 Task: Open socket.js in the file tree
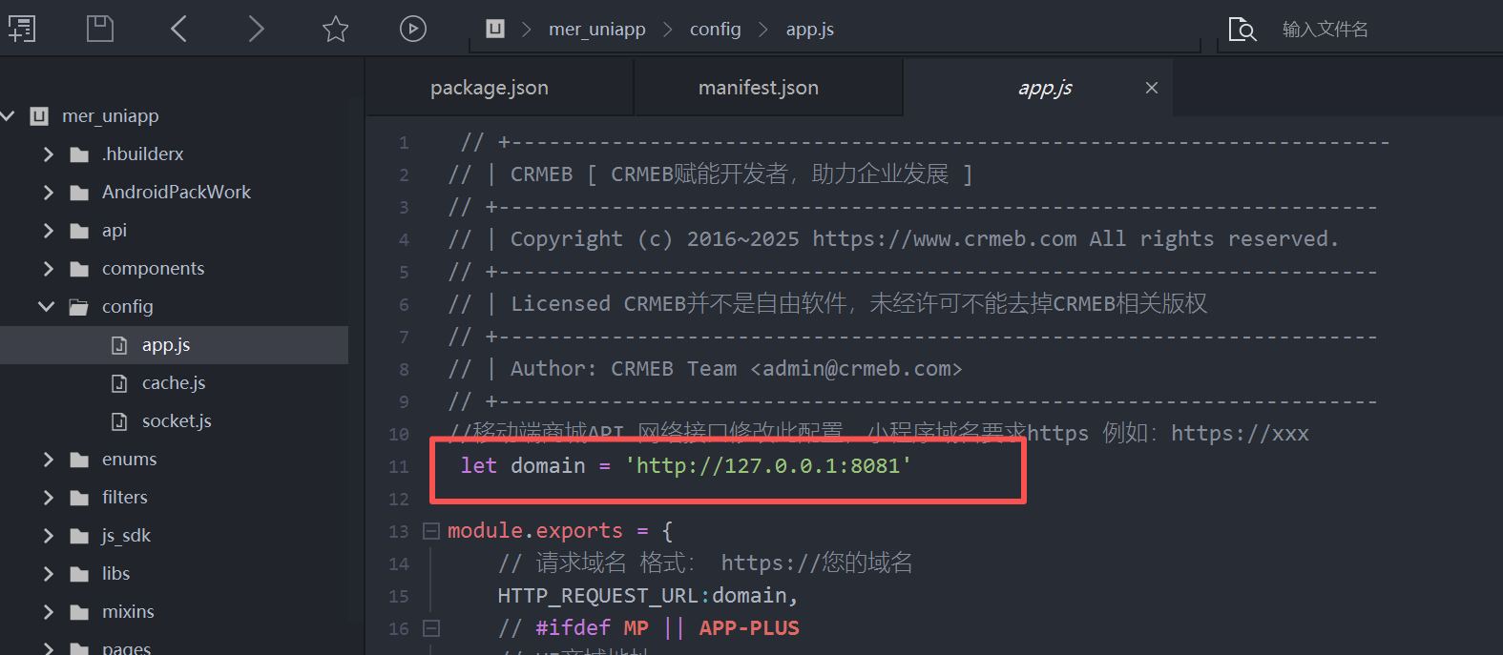[x=176, y=420]
